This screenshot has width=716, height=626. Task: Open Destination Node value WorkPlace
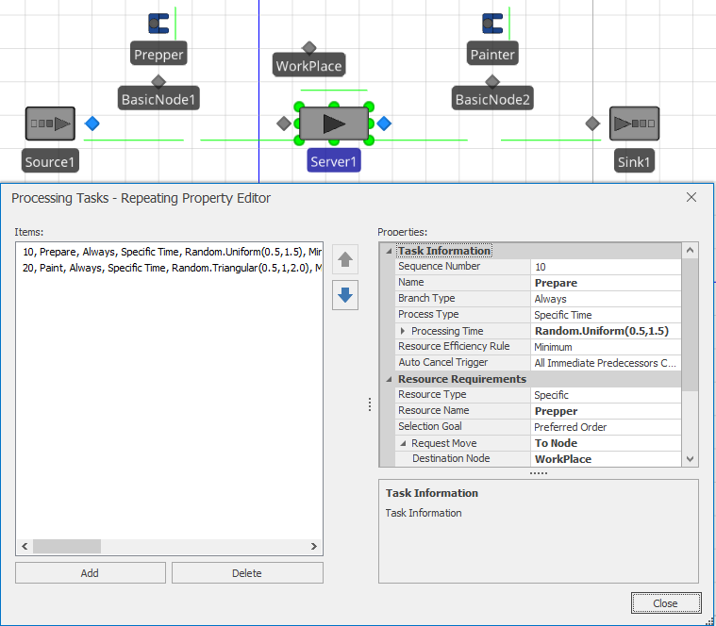click(606, 459)
